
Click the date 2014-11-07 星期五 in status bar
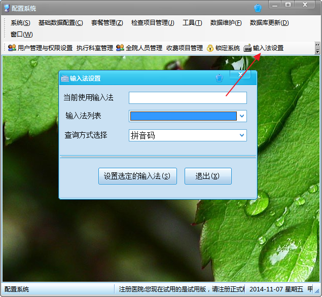[x=276, y=289]
